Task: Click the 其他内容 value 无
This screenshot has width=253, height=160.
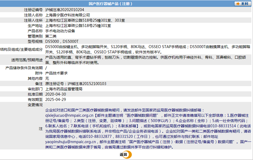Action: [x=47, y=79]
